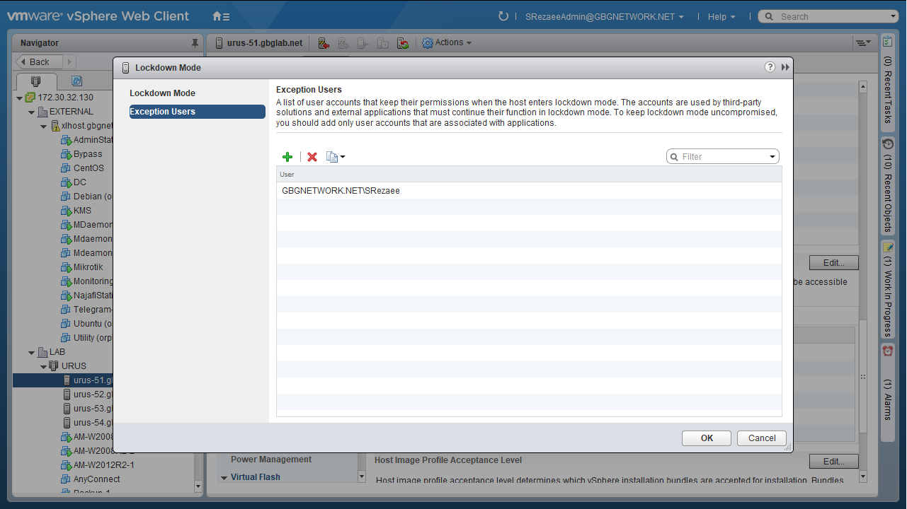Select the Exception Users page

click(162, 112)
